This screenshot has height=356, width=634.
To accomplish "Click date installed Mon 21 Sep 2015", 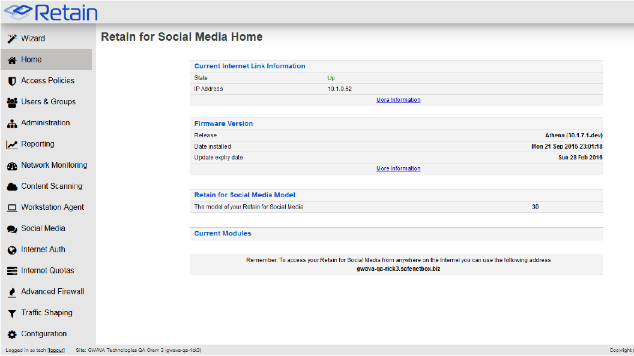I will 567,146.
